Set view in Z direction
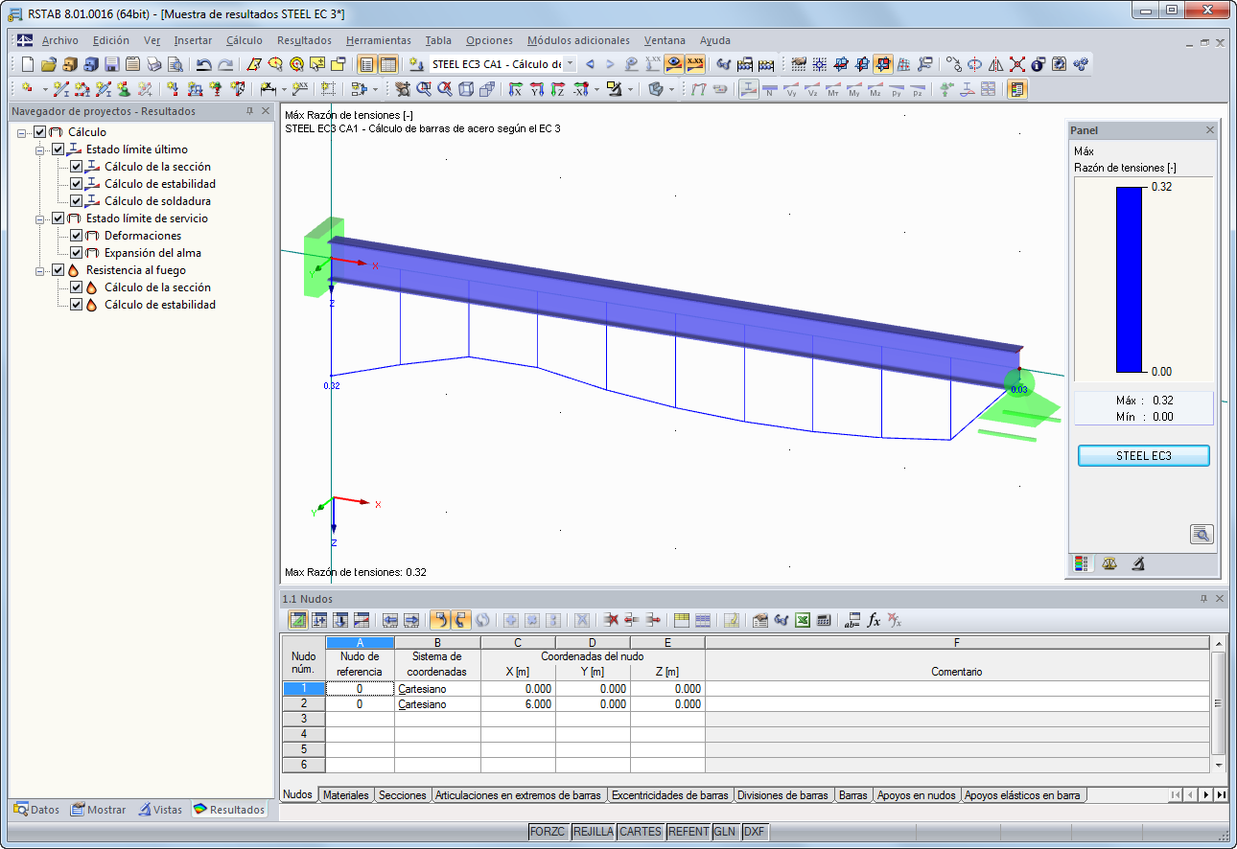1237x849 pixels. [557, 90]
